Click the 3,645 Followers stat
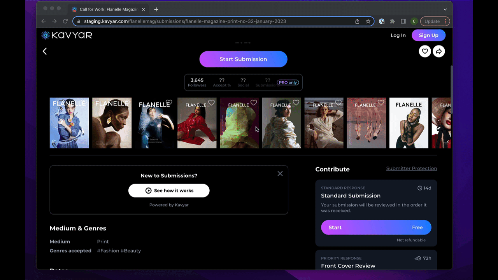 point(197,82)
